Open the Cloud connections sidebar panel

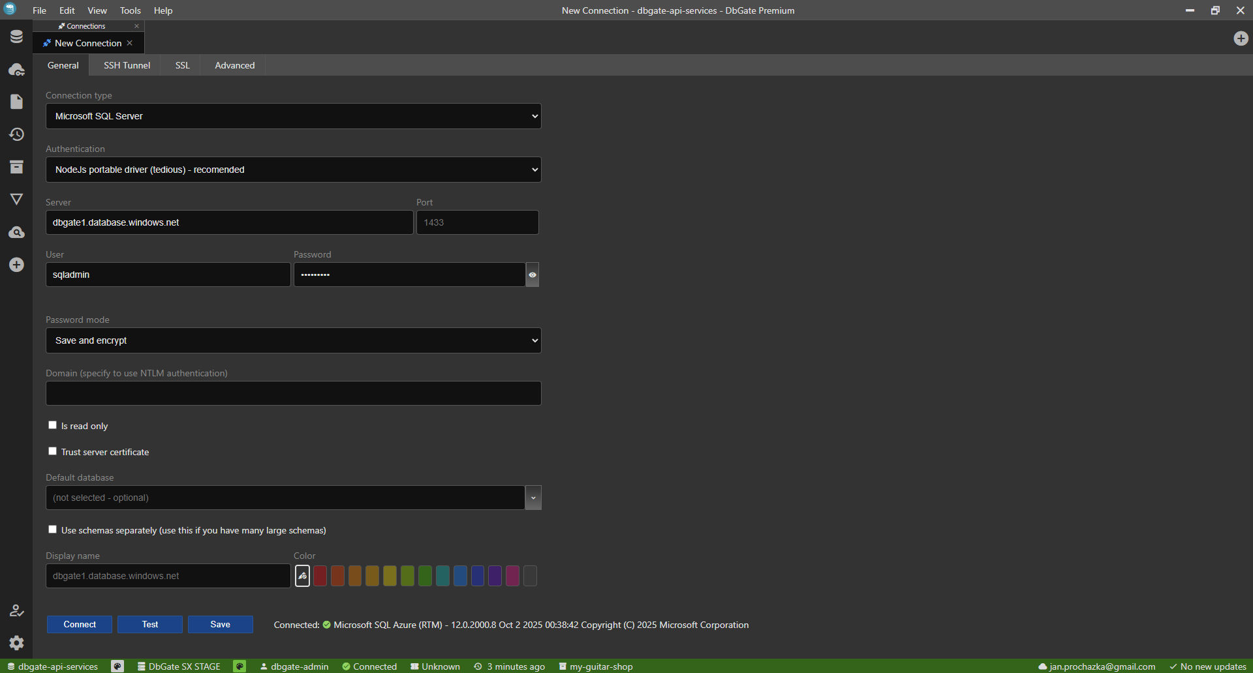pos(16,69)
